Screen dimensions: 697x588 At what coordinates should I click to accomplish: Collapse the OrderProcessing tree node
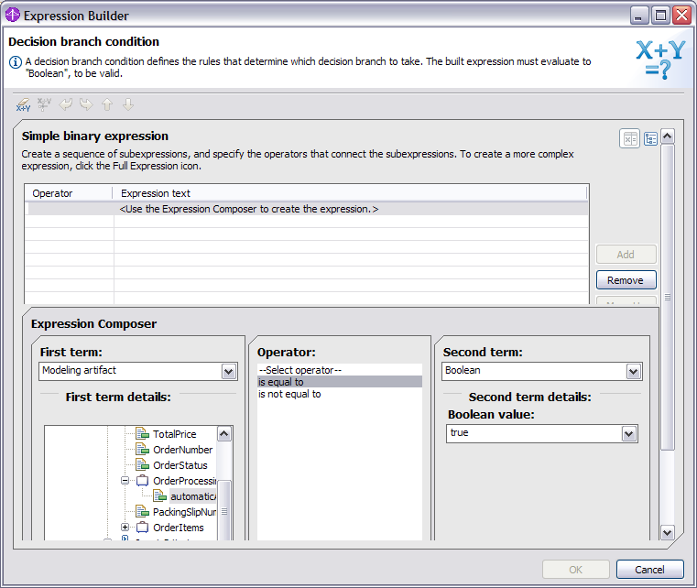click(125, 481)
